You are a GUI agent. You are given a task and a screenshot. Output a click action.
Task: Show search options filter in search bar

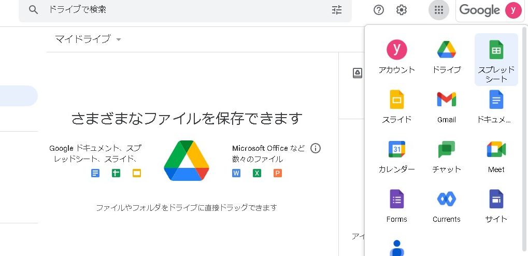337,10
